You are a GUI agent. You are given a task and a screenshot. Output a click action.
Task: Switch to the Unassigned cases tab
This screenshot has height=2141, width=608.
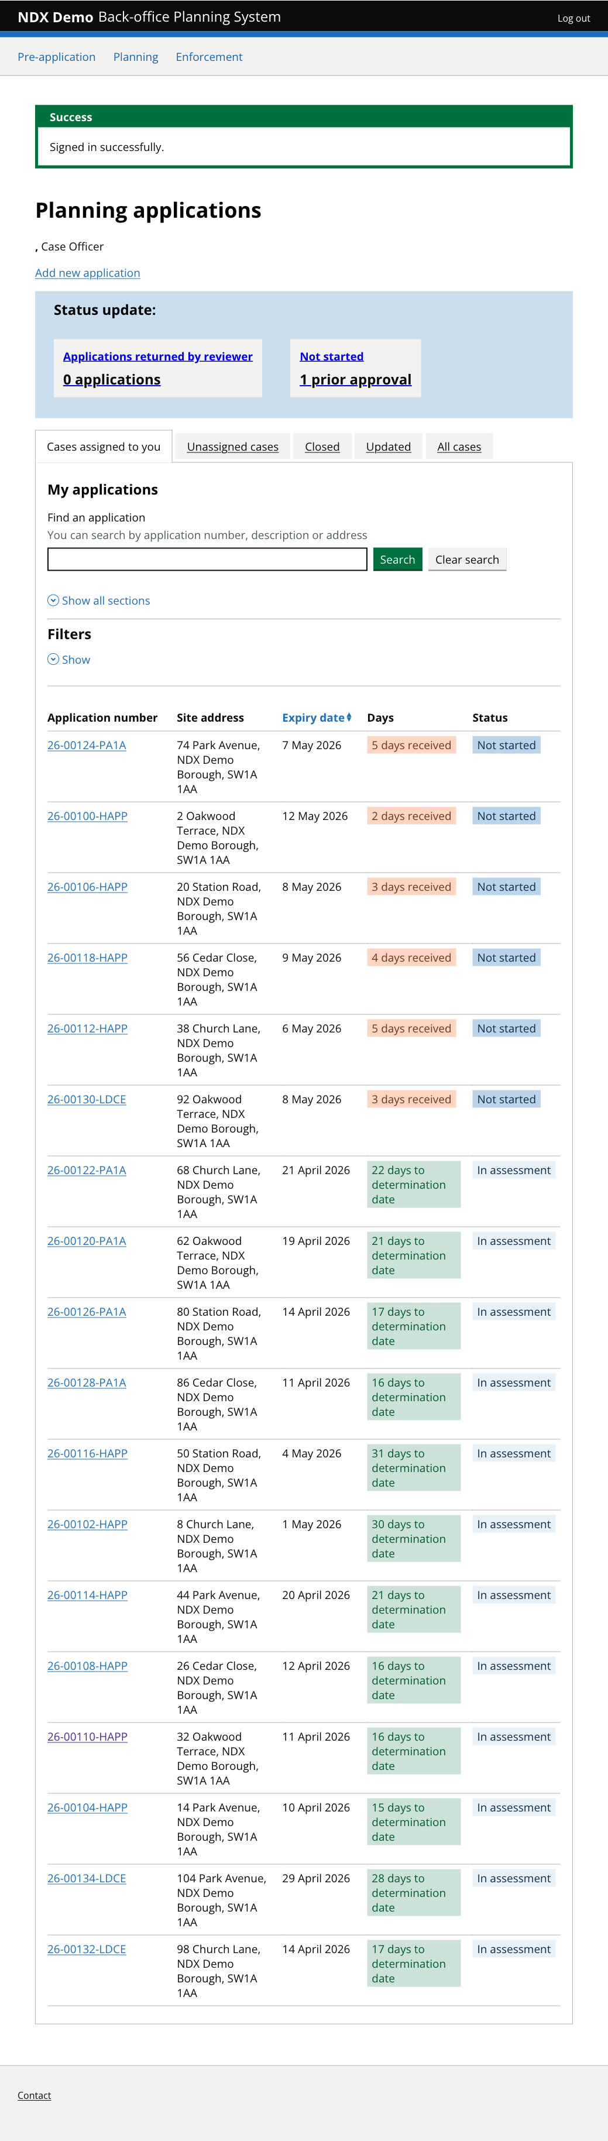coord(232,447)
